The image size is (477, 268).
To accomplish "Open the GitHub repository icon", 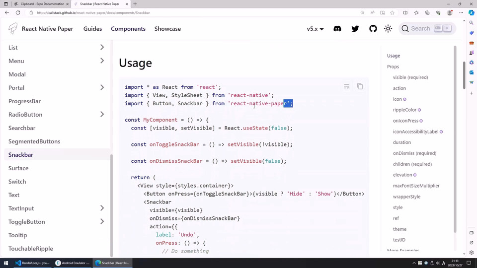I will pyautogui.click(x=373, y=29).
